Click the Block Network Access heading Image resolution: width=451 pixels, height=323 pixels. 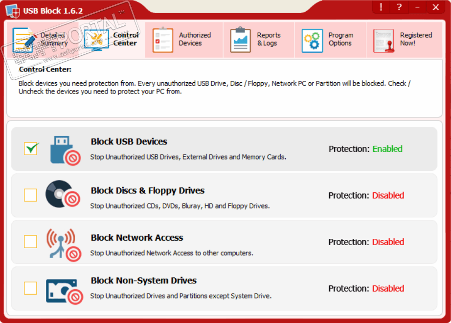point(137,238)
